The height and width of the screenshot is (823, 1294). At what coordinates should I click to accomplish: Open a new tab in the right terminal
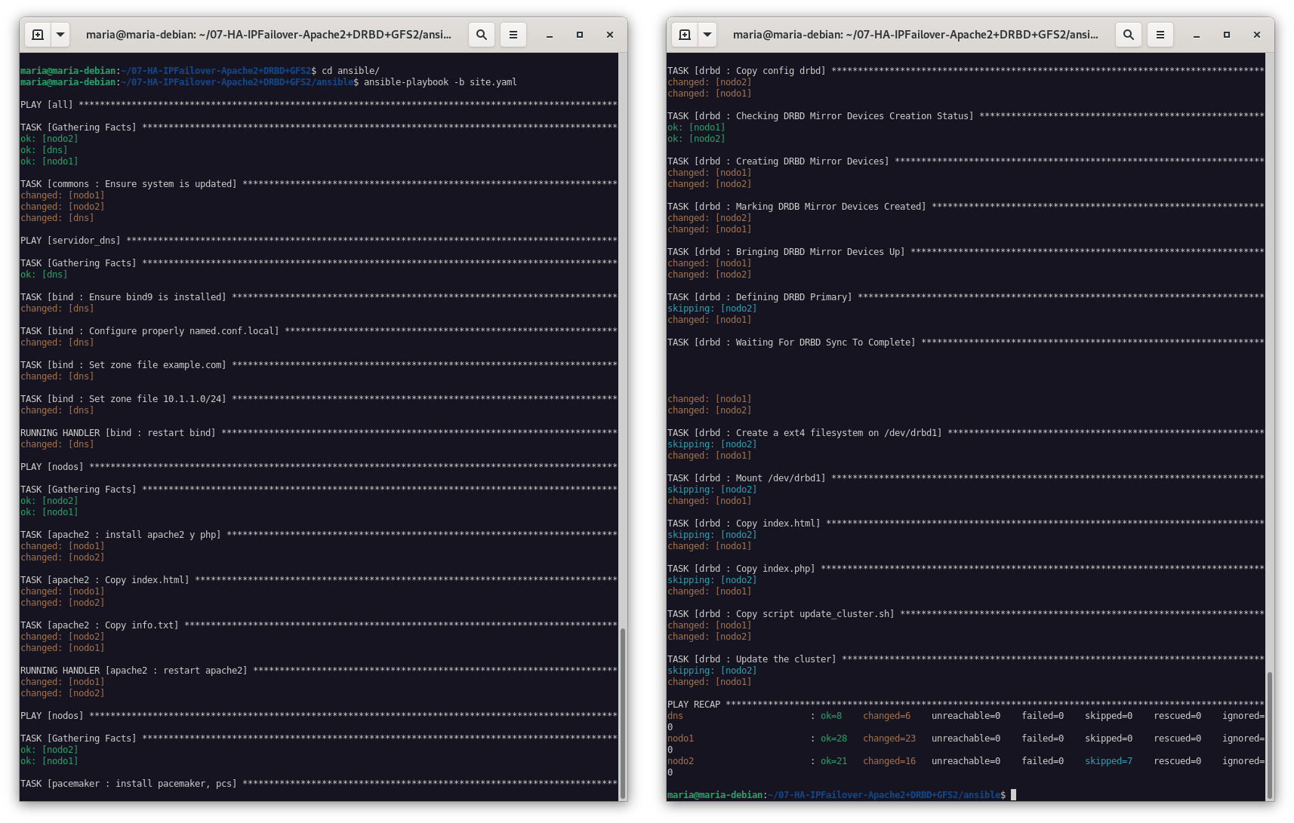(x=685, y=35)
